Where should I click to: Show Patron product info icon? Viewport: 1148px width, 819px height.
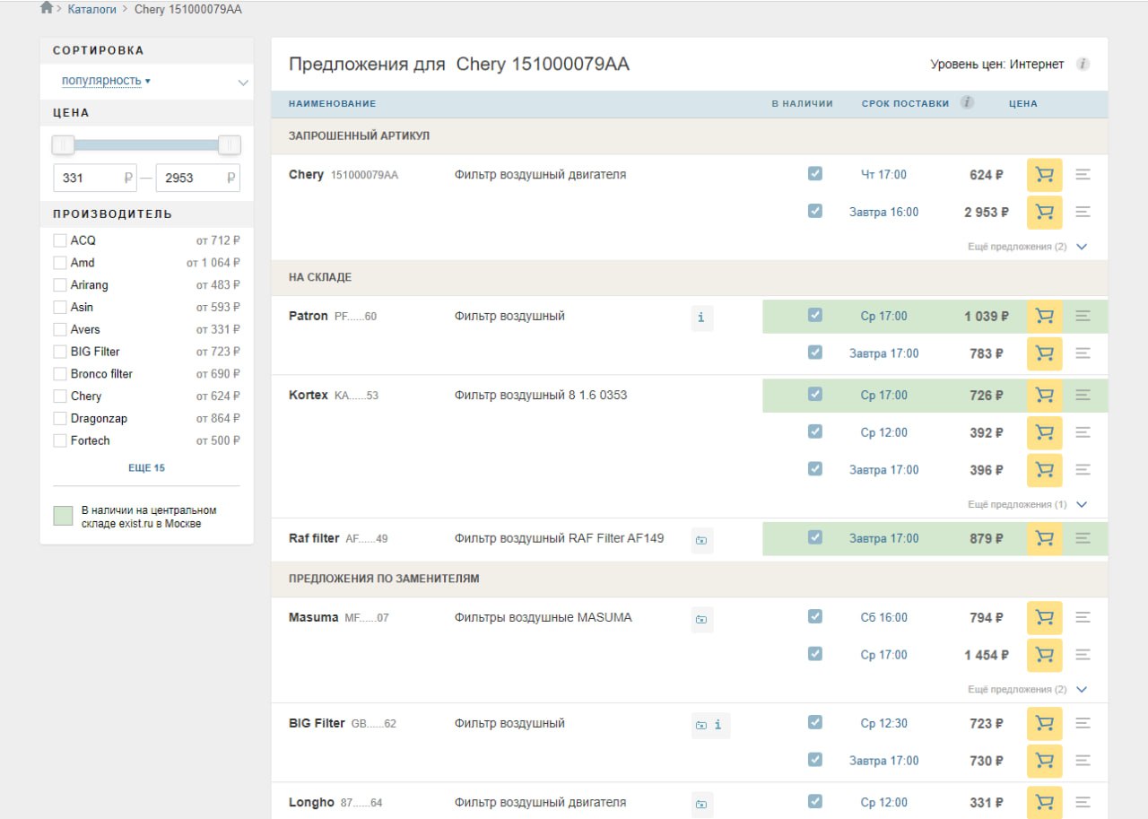[x=701, y=318]
